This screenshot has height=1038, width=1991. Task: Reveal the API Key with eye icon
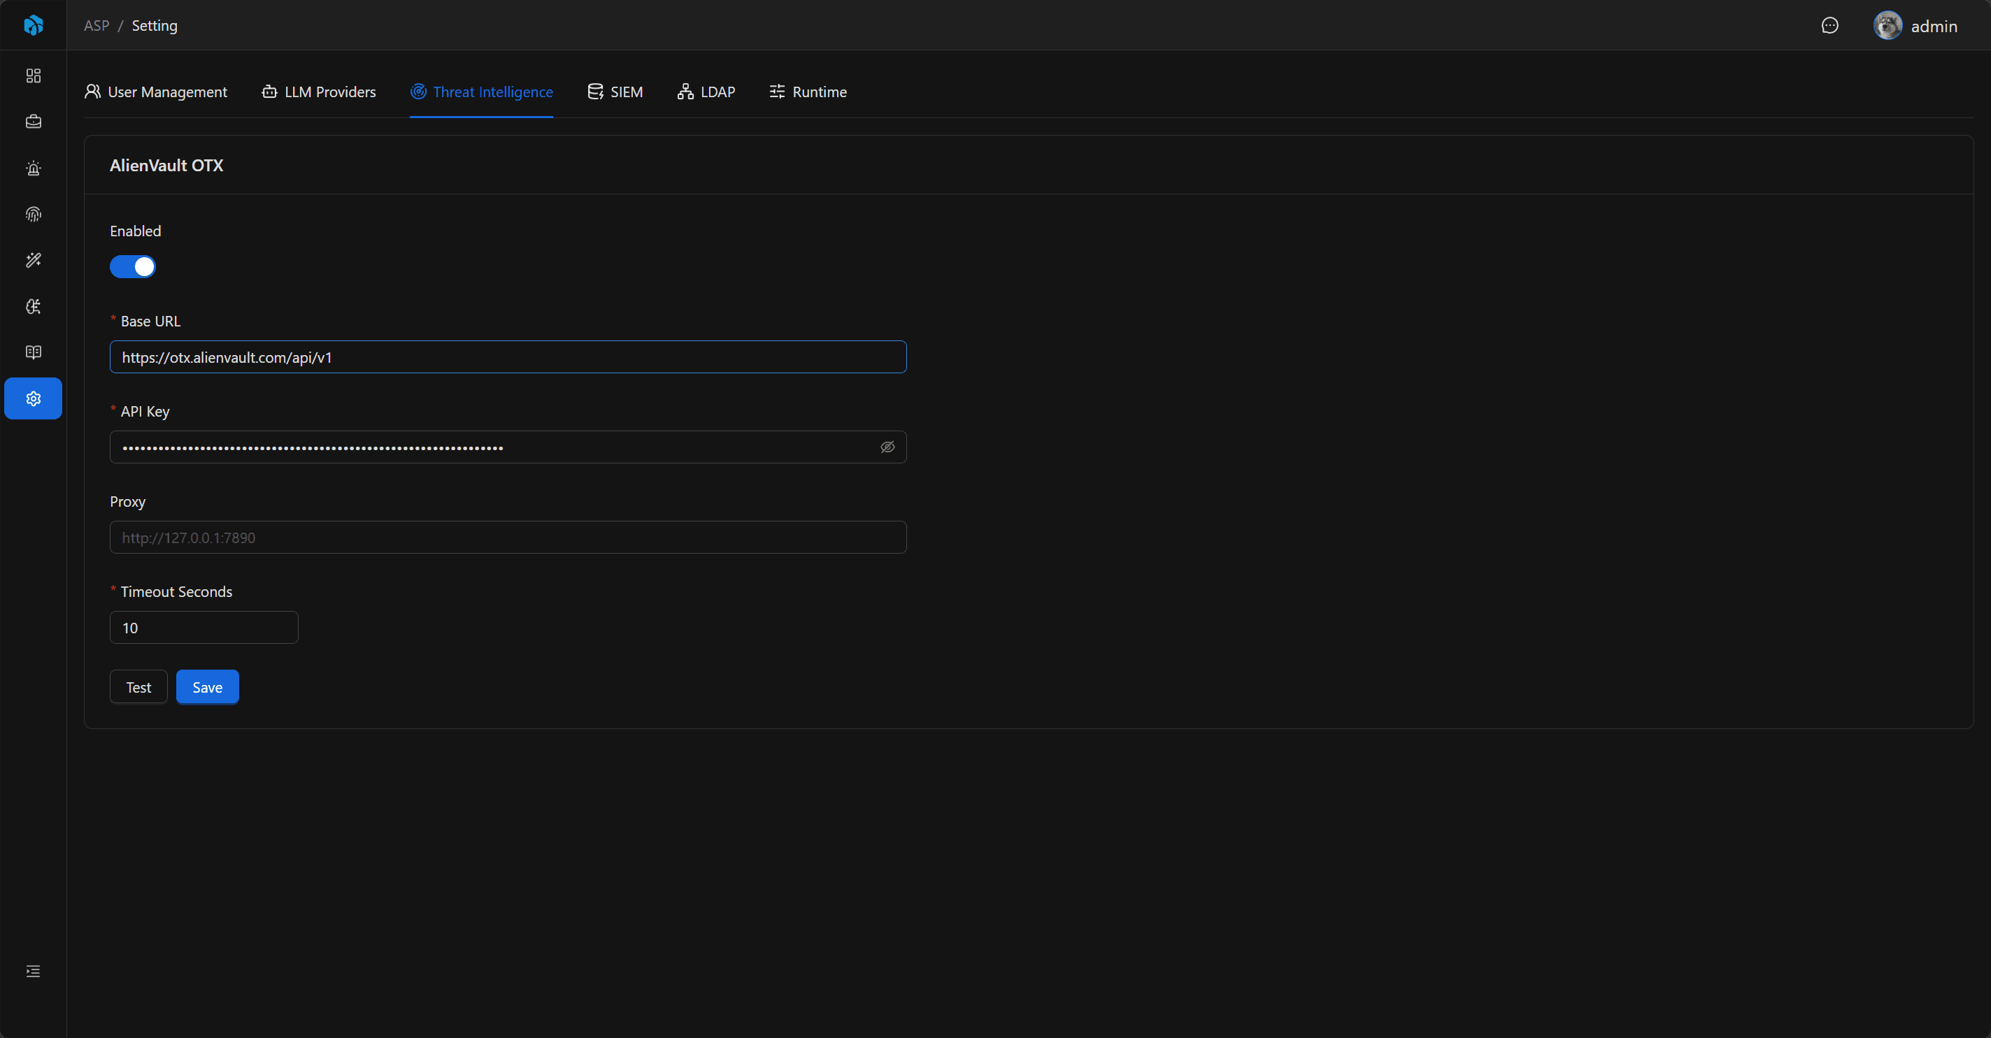[887, 447]
